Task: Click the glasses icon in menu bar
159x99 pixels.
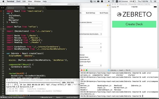Action: (95, 1)
